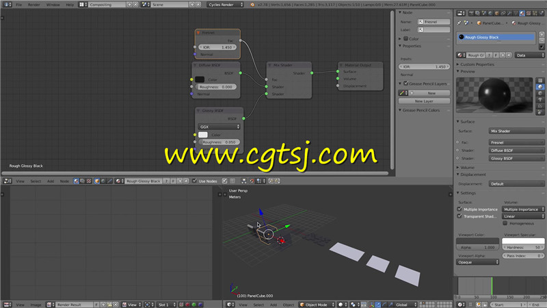Select monkey preview type
The height and width of the screenshot is (308, 547).
[540, 99]
